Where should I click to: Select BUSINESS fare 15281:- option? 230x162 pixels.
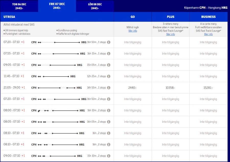pyautogui.click(x=208, y=88)
